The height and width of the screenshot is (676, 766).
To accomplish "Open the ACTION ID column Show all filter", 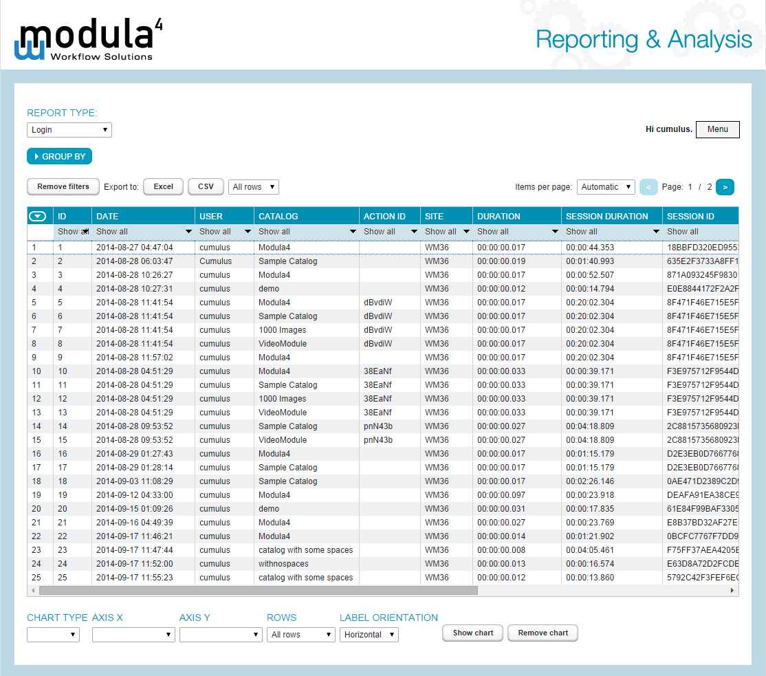I will 390,232.
